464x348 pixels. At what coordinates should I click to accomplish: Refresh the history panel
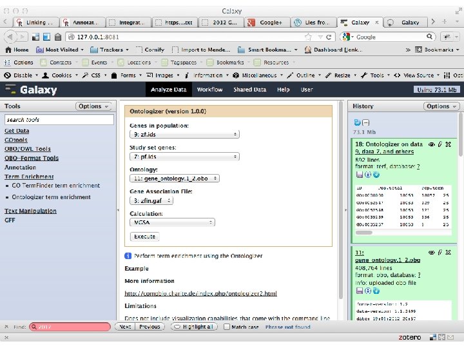[357, 122]
